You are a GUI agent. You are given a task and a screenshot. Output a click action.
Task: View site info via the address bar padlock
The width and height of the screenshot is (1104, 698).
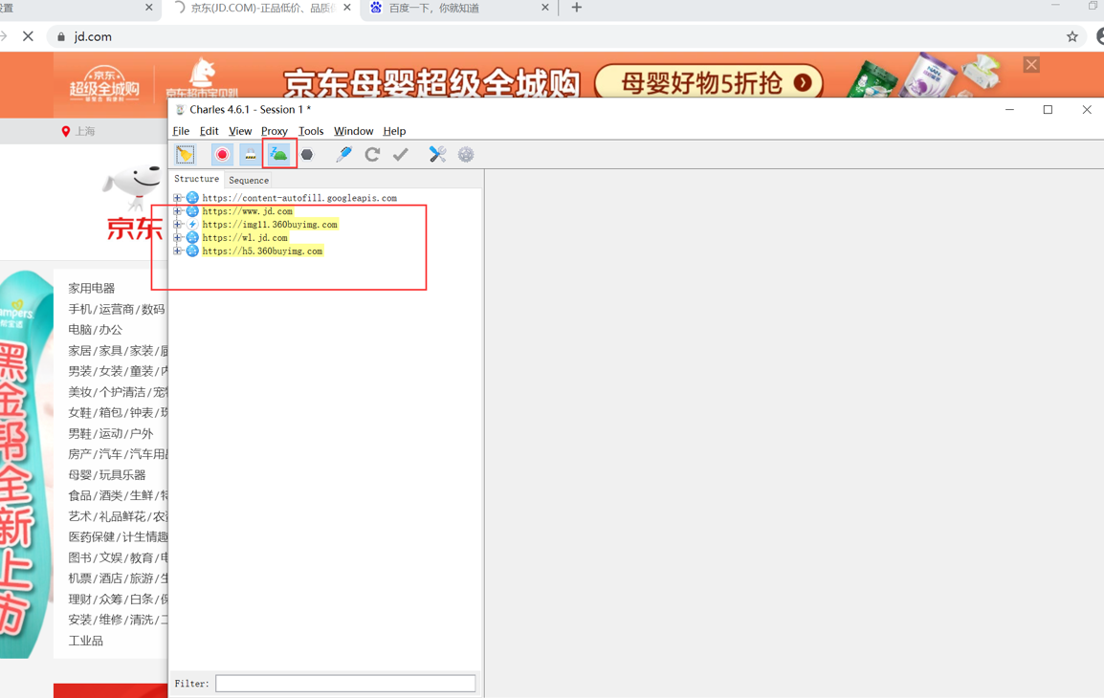pos(61,36)
